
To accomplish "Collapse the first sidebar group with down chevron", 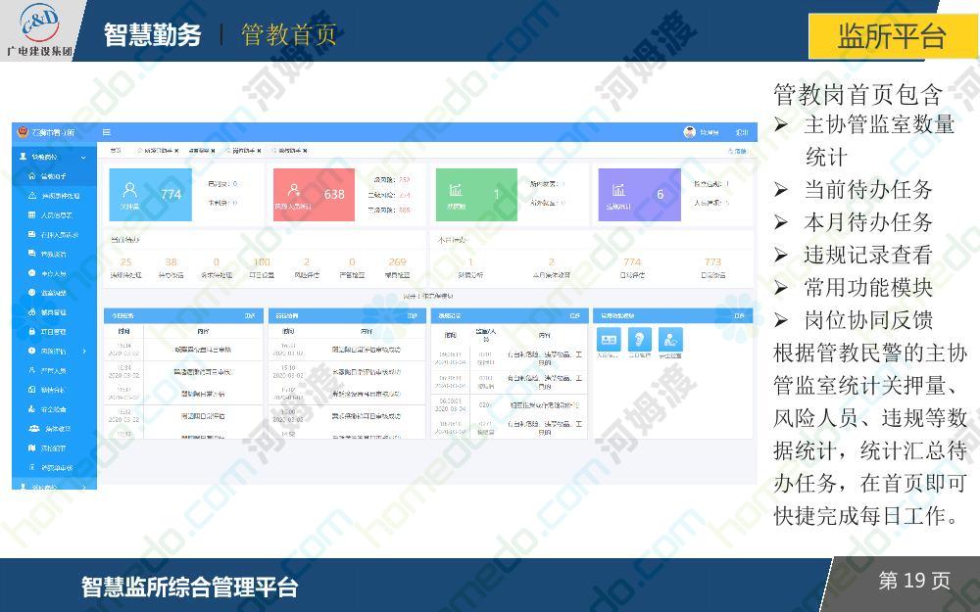I will pyautogui.click(x=83, y=157).
